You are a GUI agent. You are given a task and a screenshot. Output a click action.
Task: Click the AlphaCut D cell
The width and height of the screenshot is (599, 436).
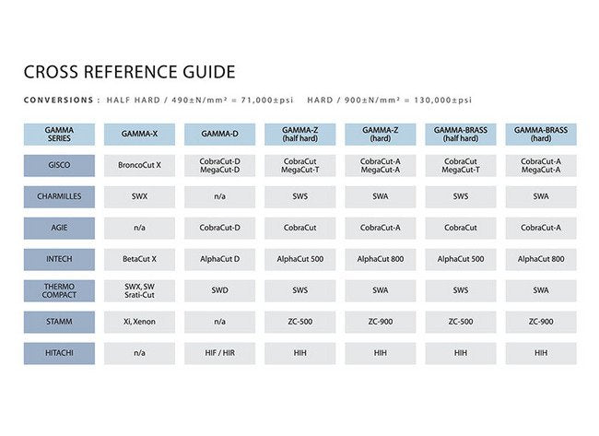pos(219,260)
